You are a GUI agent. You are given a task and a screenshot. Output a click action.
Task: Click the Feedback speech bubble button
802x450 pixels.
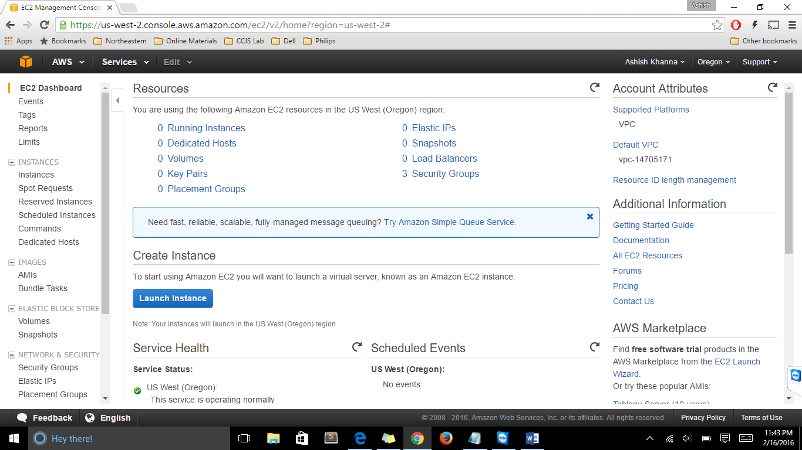coord(45,418)
